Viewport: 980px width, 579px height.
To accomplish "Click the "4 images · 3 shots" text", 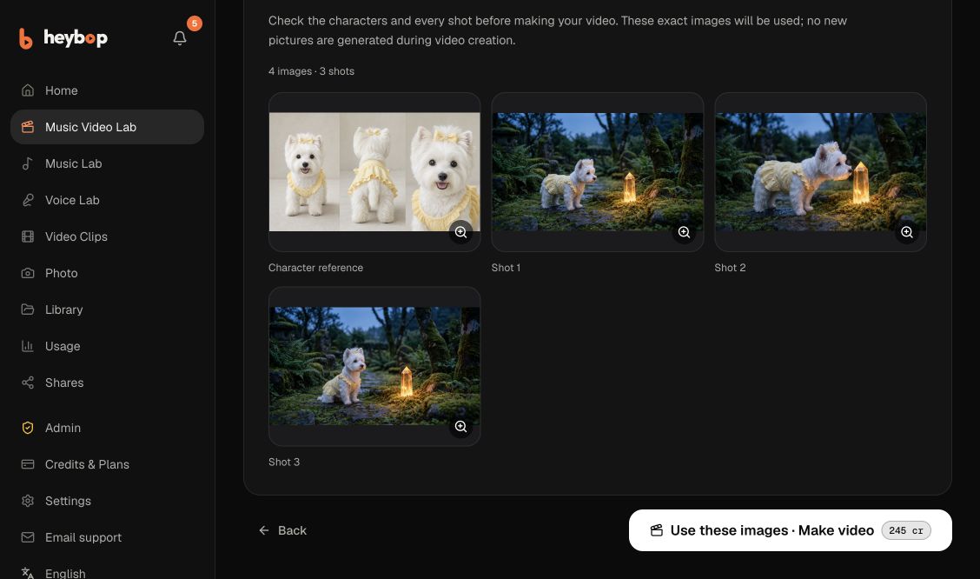I will click(x=311, y=71).
